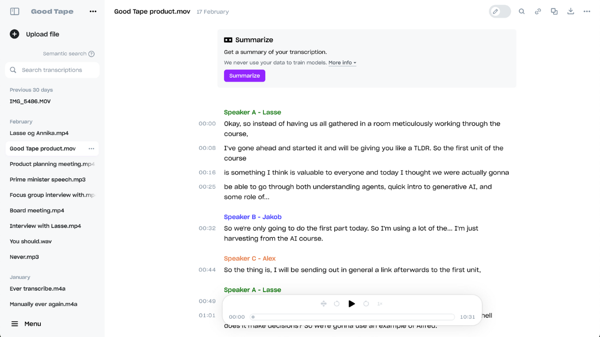The height and width of the screenshot is (337, 600).
Task: Open semantic search help icon
Action: point(91,54)
